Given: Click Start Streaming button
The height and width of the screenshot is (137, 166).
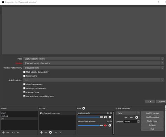Looking at the screenshot, I should 152,113.
